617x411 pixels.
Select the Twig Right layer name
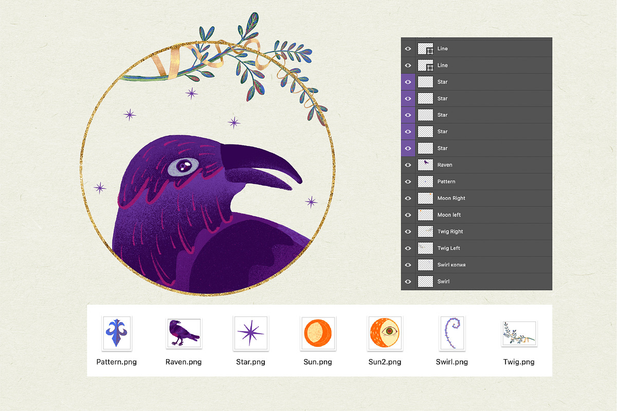pyautogui.click(x=450, y=232)
